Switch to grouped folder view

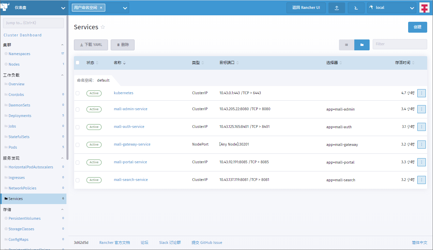click(362, 45)
